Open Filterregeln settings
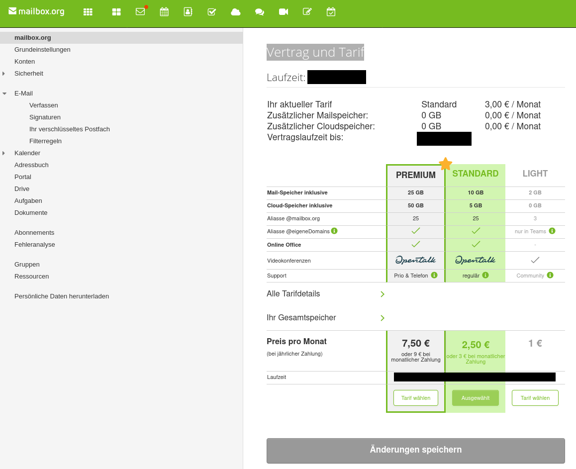This screenshot has width=576, height=469. coord(46,141)
